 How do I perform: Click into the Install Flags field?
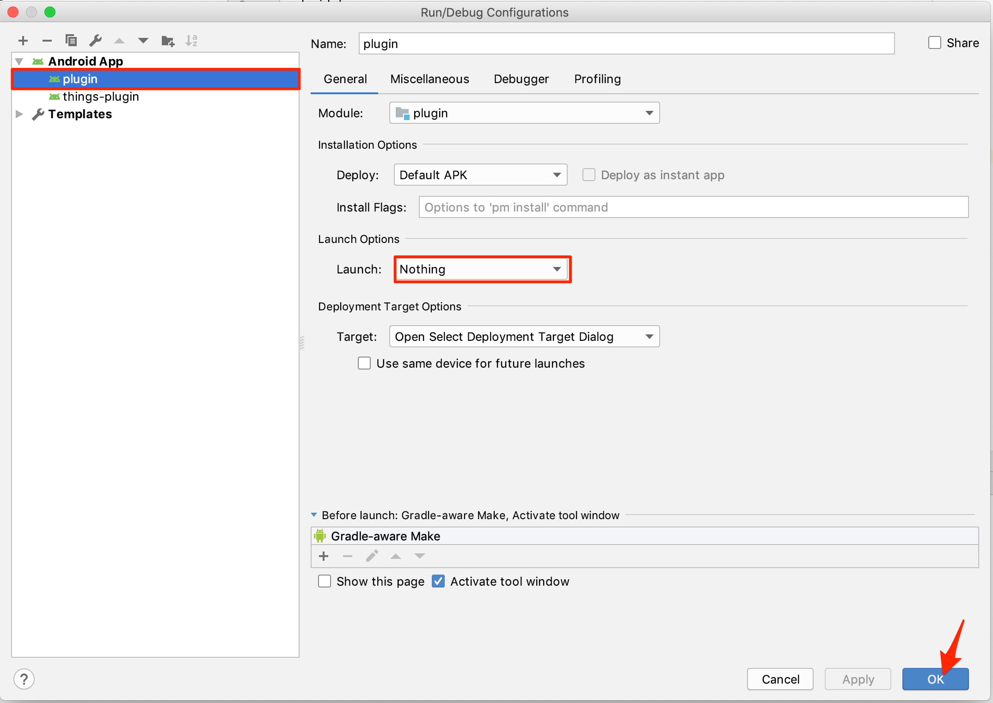tap(693, 207)
